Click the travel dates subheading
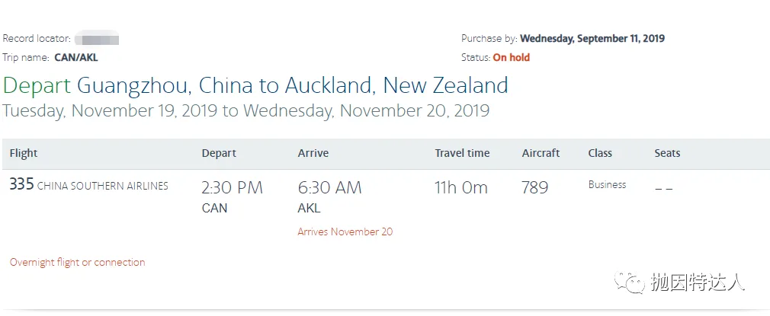 point(245,111)
